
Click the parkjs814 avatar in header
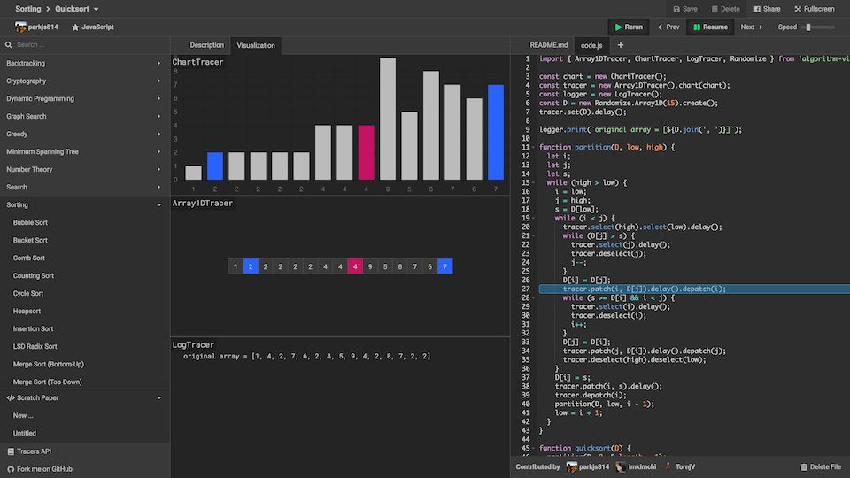pyautogui.click(x=20, y=27)
